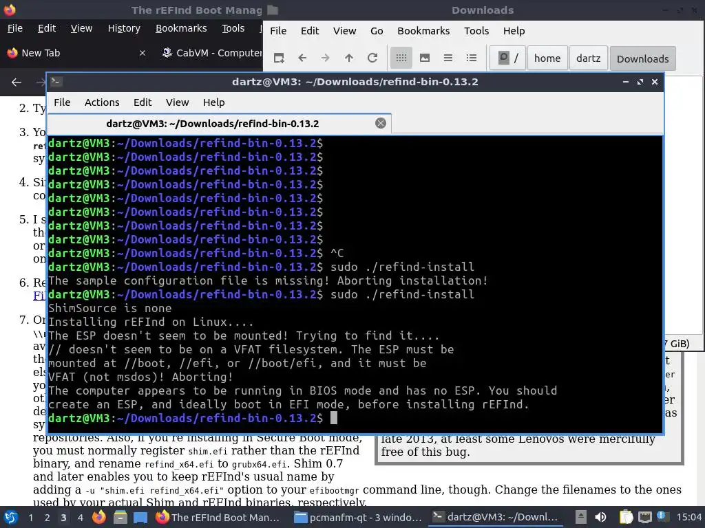Go up to the parent folder in file manager
705x528 pixels.
(349, 58)
